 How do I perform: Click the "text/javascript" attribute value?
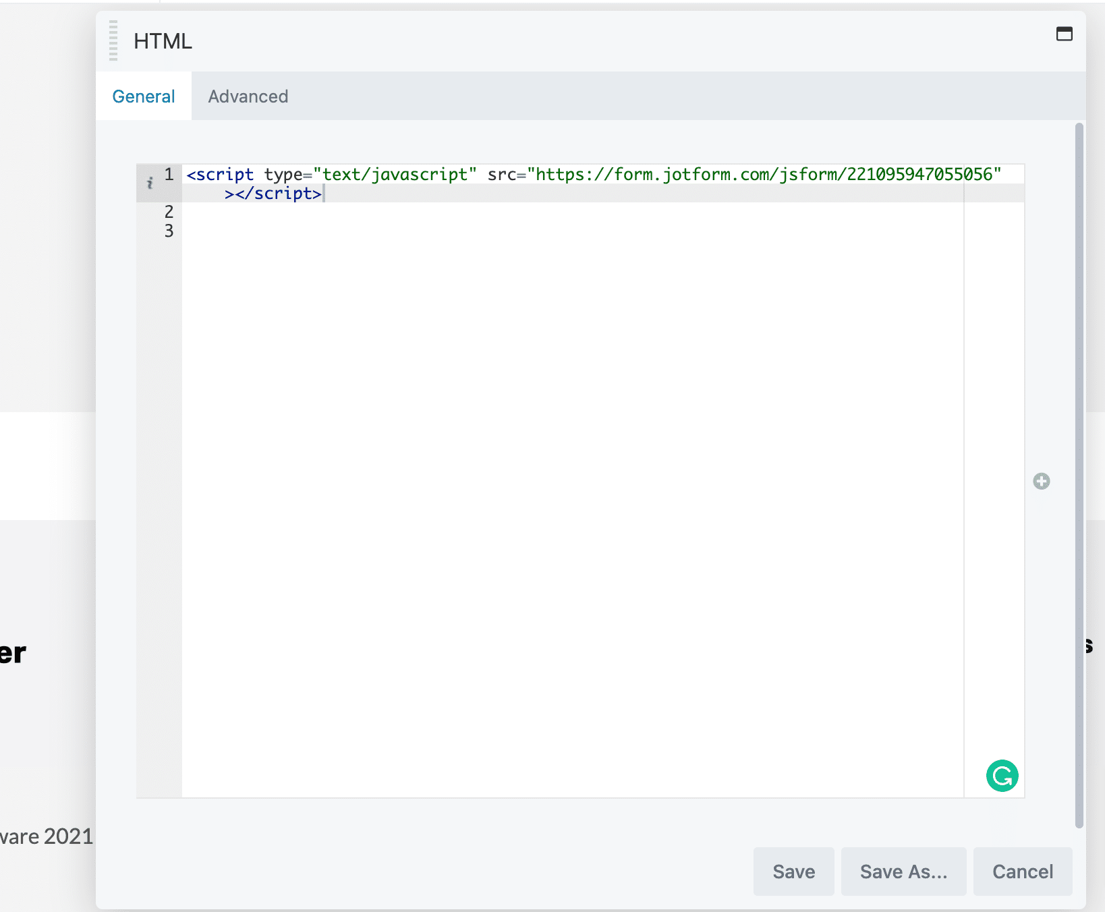pyautogui.click(x=395, y=175)
